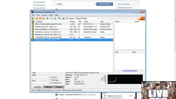Image resolution: width=176 pixels, height=99 pixels.
Task: Click the browser search field containing 'Карбас'
Action: point(75,4)
